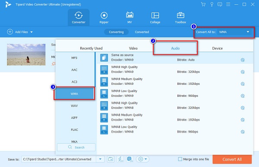
Task: Expand the Save to path dropdown arrow
Action: (100, 159)
